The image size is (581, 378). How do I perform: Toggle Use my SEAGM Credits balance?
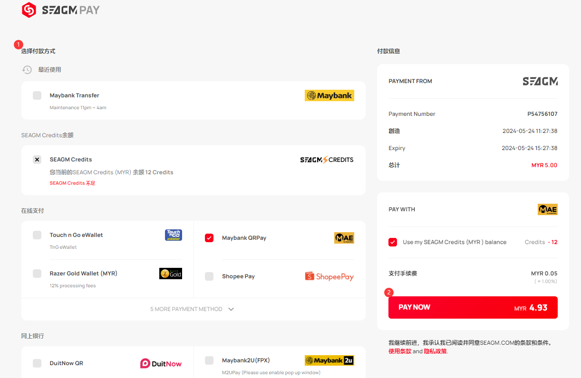point(393,242)
